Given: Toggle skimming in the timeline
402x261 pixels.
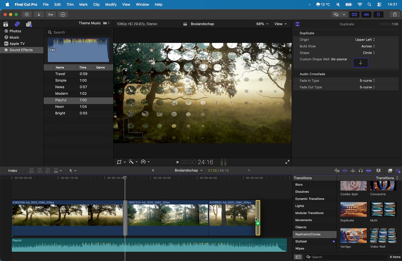Looking at the screenshot, I should click(x=345, y=171).
